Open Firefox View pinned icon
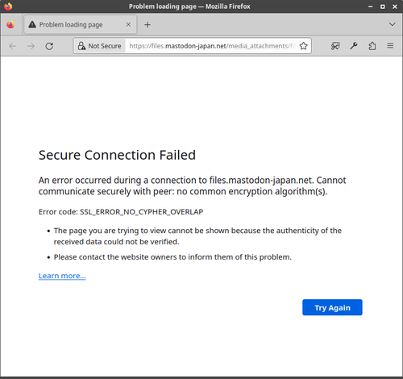 click(x=10, y=25)
